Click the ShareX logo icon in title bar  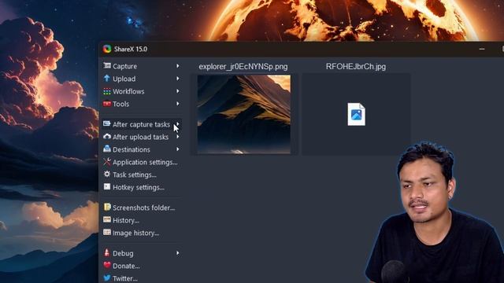point(107,49)
